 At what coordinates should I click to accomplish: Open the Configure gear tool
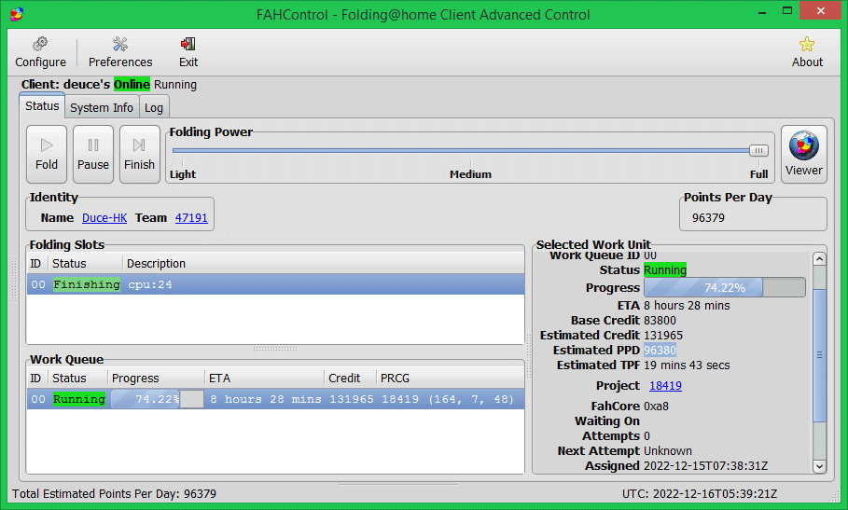[40, 52]
